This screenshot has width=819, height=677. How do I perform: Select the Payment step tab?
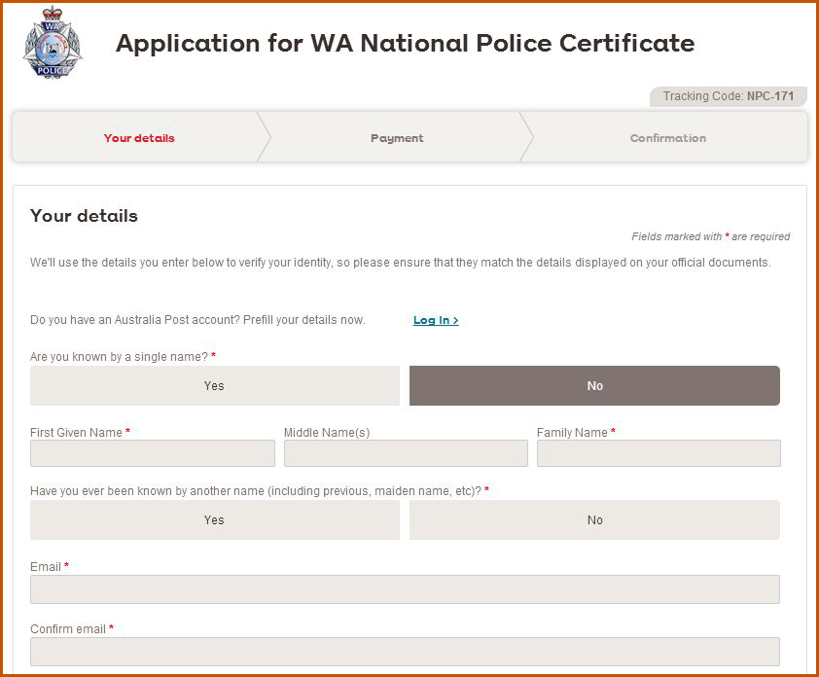pyautogui.click(x=397, y=138)
